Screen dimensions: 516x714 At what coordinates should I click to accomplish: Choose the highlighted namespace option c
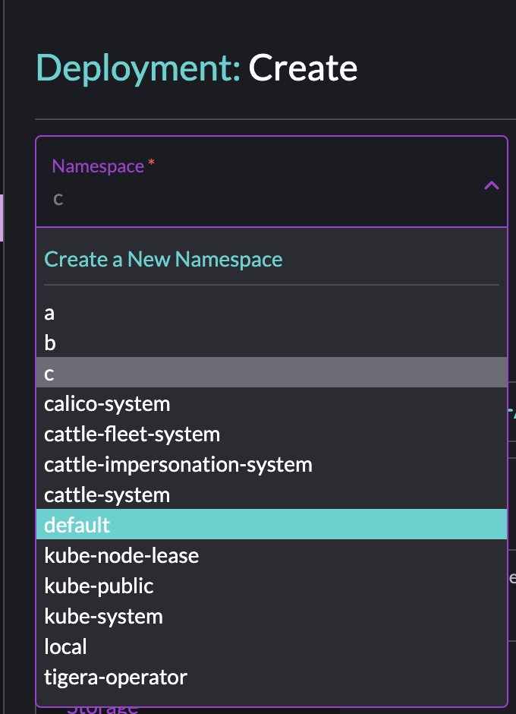coord(49,372)
